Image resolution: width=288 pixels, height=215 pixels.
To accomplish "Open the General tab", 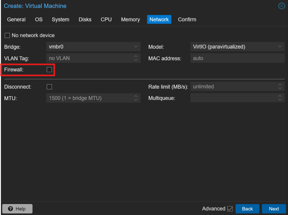I will [16, 20].
